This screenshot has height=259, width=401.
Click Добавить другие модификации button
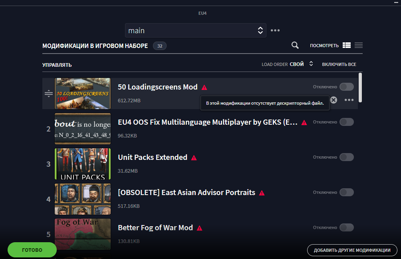352,250
